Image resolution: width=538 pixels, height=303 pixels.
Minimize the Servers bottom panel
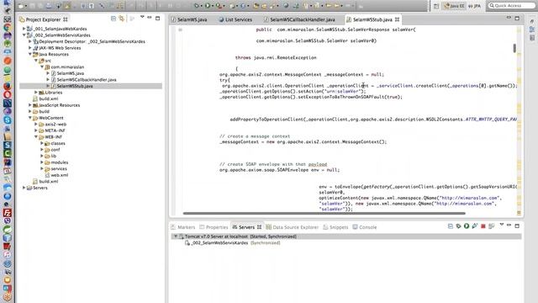509,225
